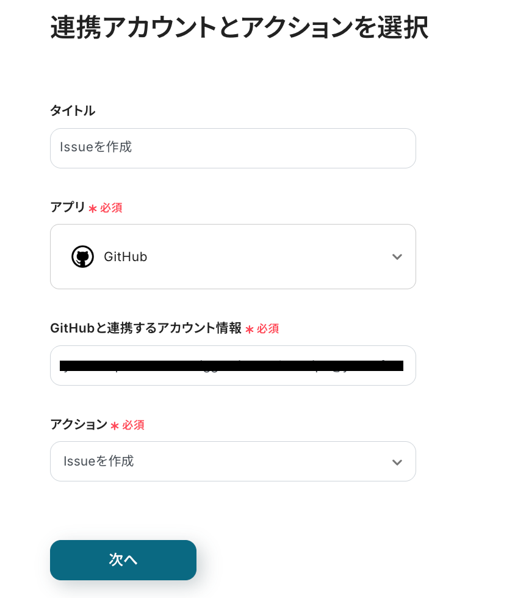Click the GitHub name in app selector
The image size is (515, 598).
coord(126,257)
